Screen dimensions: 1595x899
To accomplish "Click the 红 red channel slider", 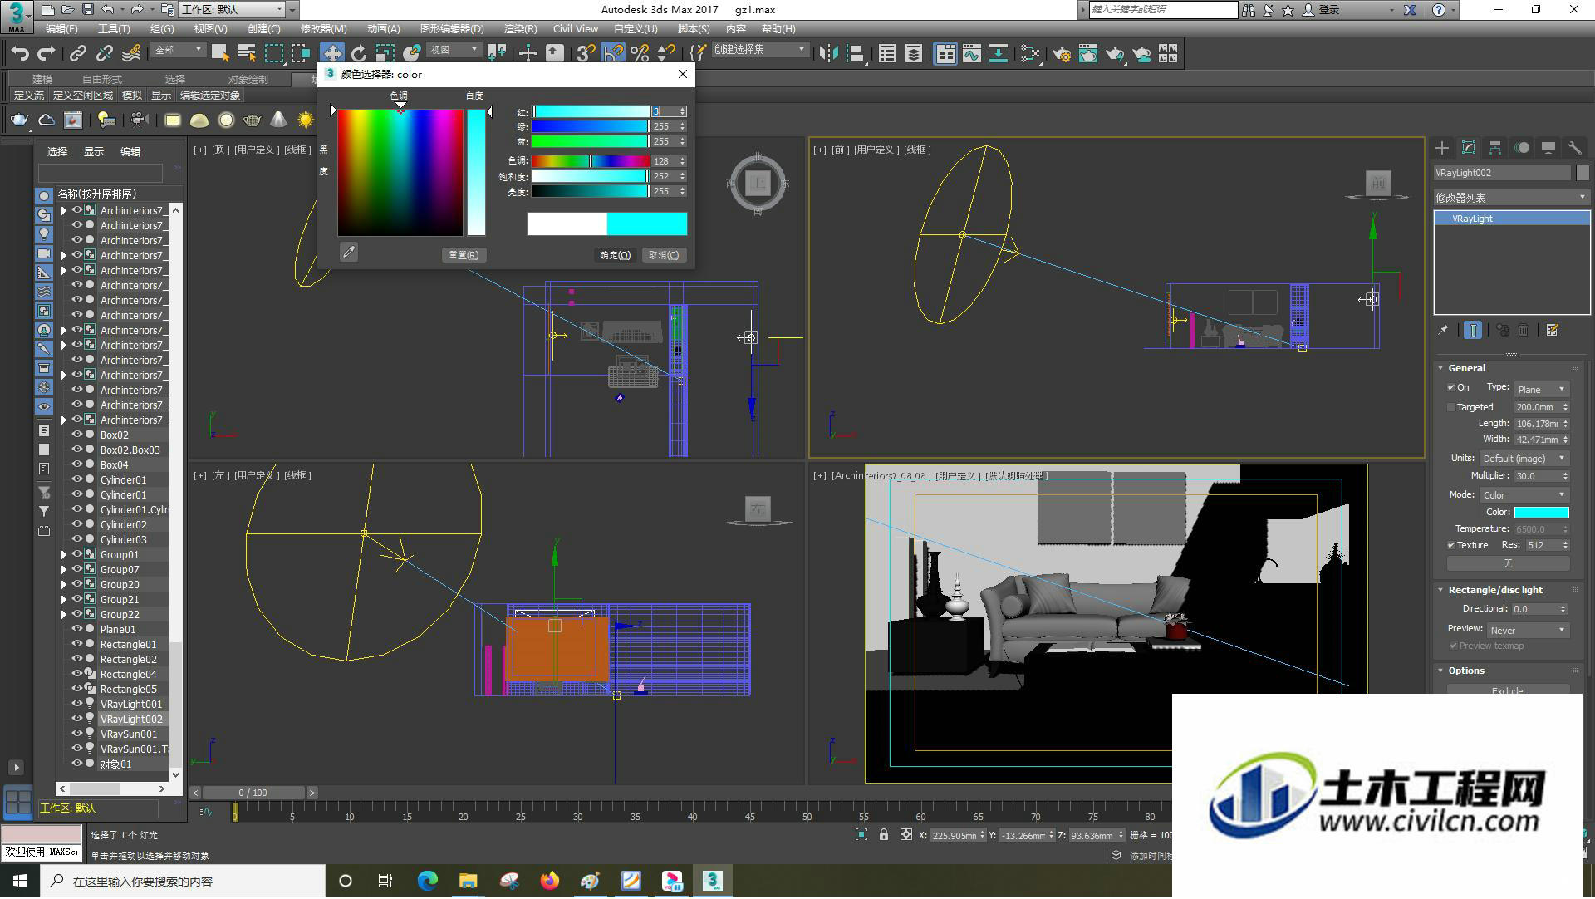I will pyautogui.click(x=591, y=111).
